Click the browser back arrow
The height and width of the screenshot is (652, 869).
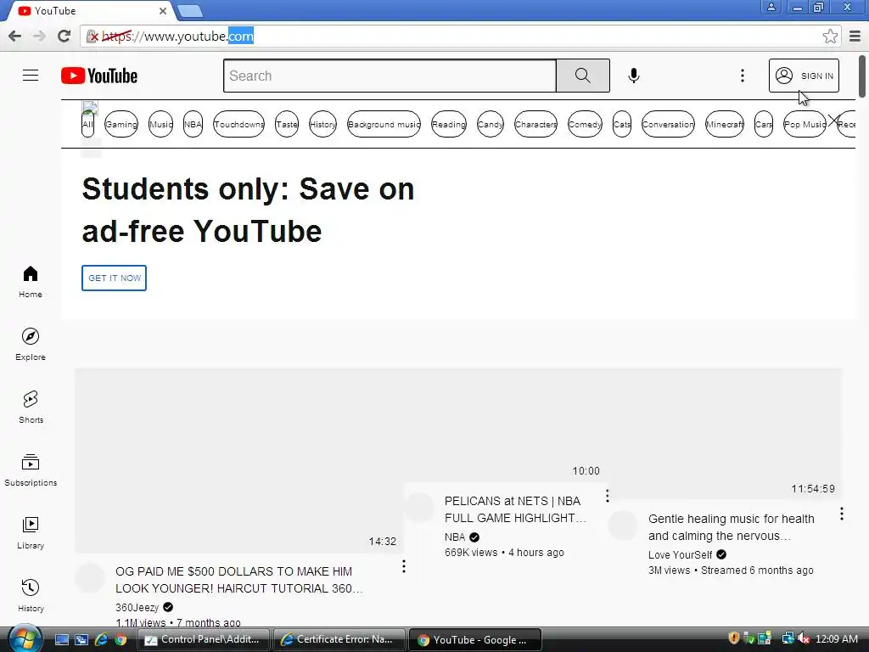pos(15,36)
